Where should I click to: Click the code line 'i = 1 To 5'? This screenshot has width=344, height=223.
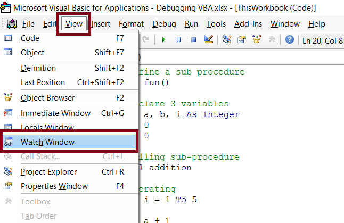tap(170, 200)
